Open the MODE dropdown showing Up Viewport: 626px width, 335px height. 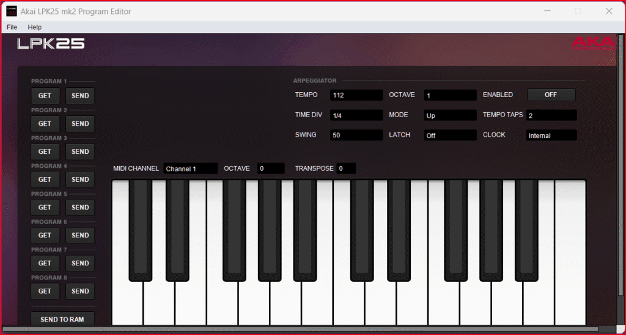click(x=450, y=115)
